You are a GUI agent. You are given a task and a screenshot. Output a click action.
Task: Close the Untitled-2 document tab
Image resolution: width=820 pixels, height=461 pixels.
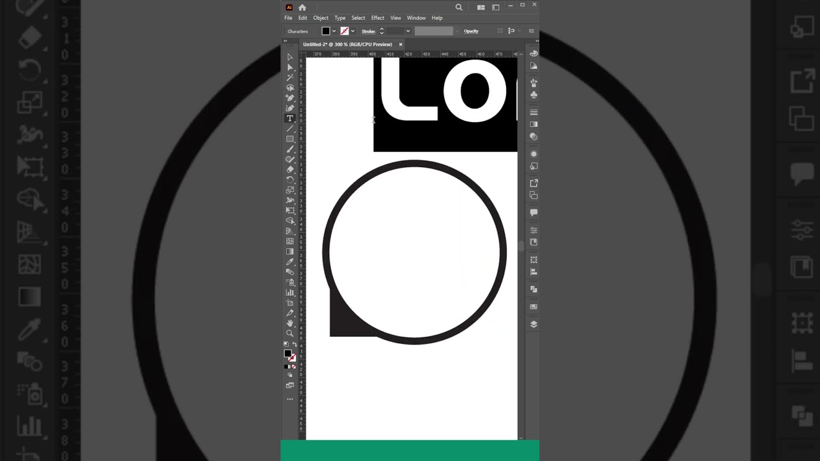[400, 44]
